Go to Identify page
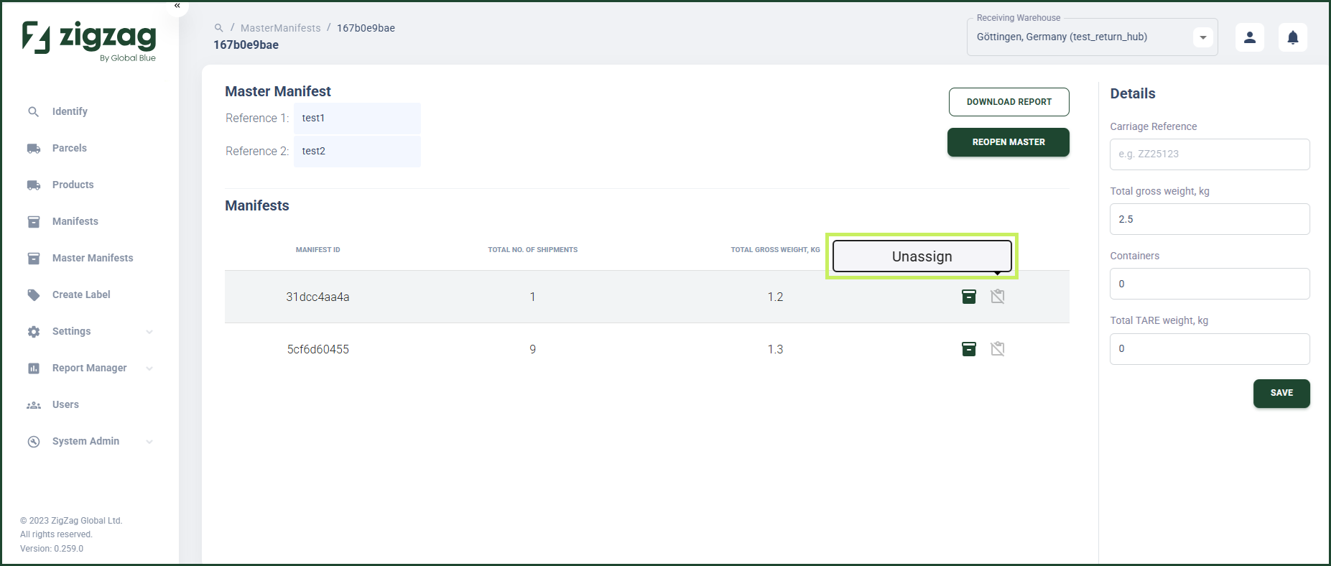The height and width of the screenshot is (566, 1331). click(70, 111)
